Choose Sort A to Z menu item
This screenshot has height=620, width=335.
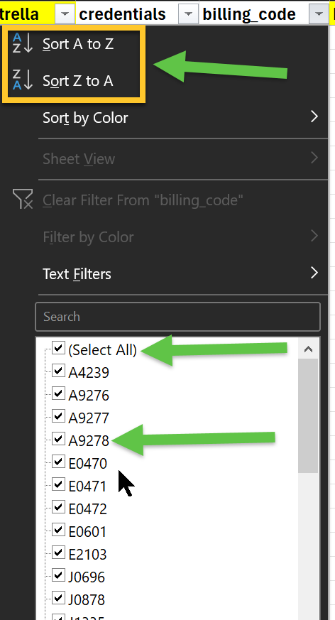pyautogui.click(x=78, y=44)
